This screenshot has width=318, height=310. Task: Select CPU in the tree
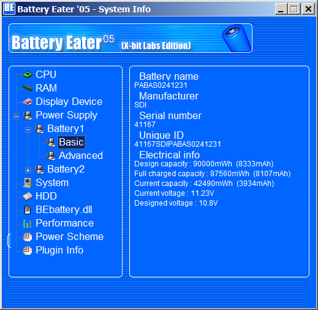click(x=46, y=74)
